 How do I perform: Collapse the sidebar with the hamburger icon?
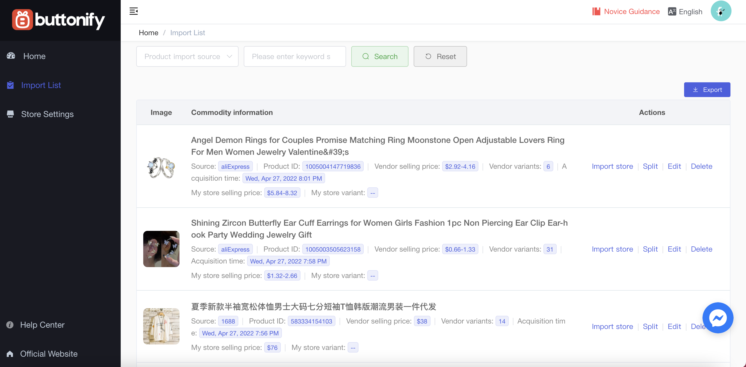click(x=133, y=11)
